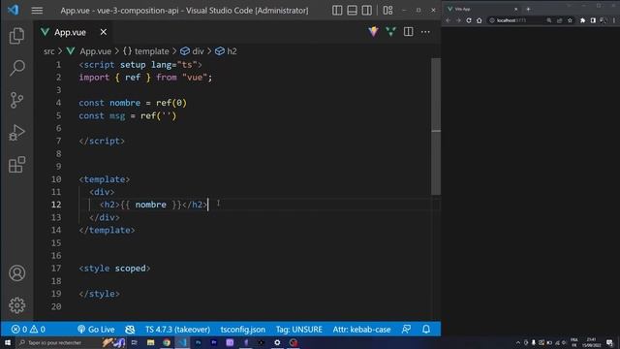Click the feedback icon in status bar
620x349 pixels.
406,330
